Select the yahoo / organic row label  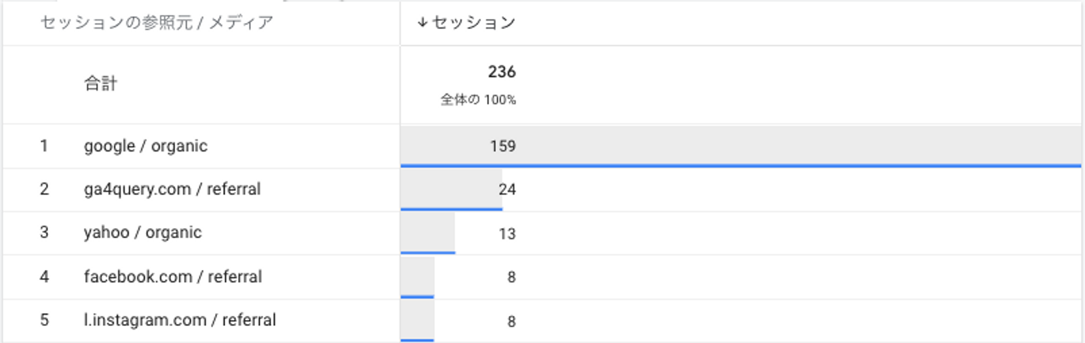(x=142, y=233)
